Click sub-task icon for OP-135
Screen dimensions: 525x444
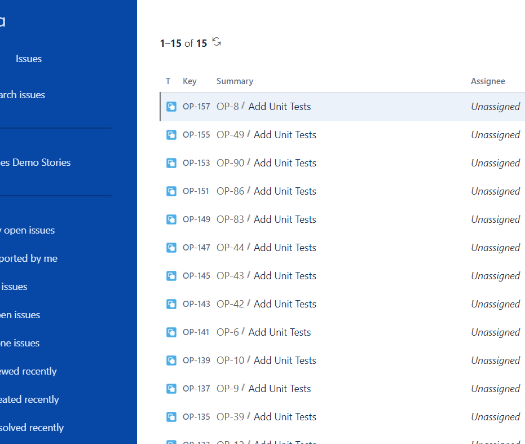(x=171, y=417)
